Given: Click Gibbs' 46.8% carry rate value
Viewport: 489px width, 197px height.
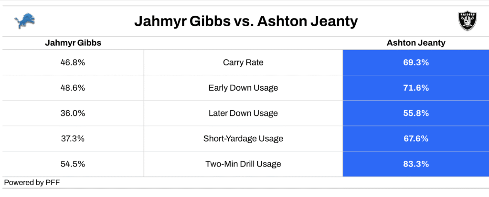Looking at the screenshot, I should pos(73,62).
